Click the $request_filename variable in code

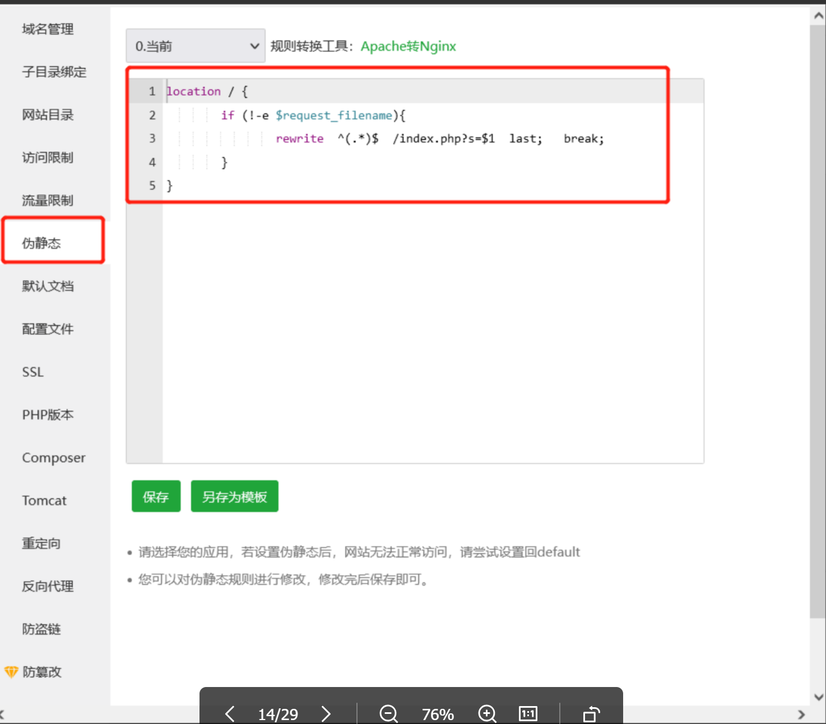[334, 115]
